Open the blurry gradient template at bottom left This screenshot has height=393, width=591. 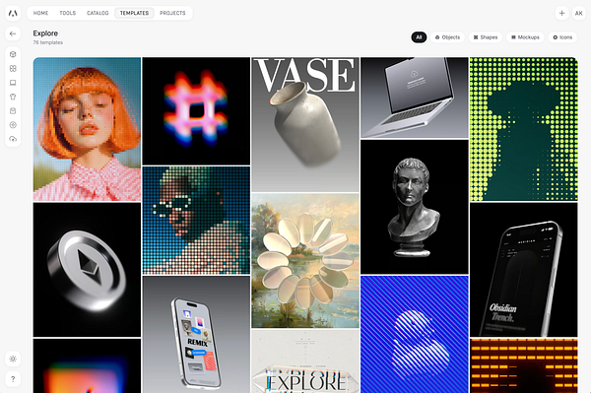(x=87, y=365)
